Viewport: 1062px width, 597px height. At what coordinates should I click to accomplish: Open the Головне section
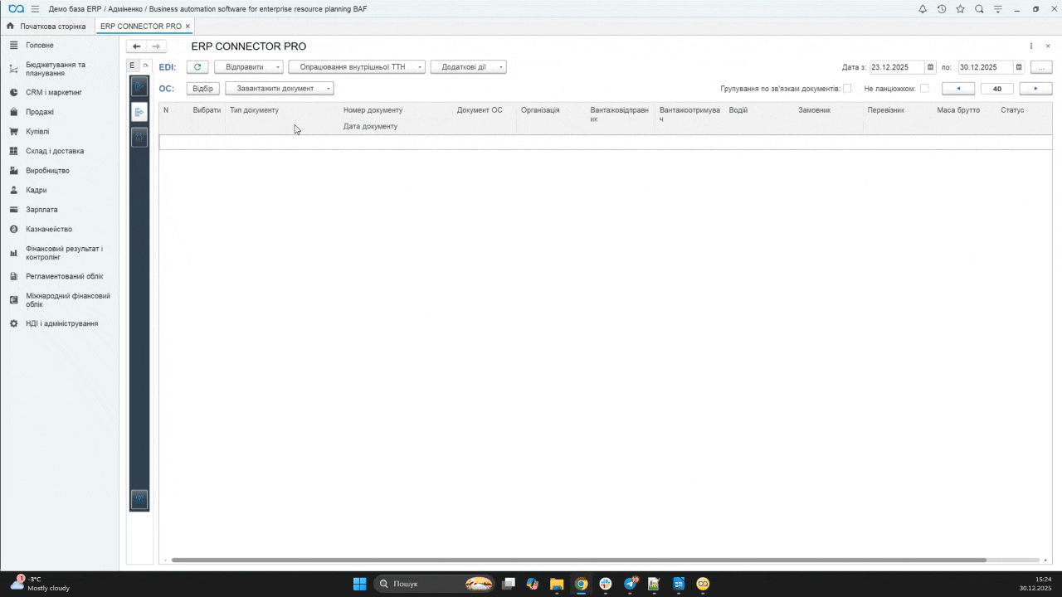click(40, 46)
